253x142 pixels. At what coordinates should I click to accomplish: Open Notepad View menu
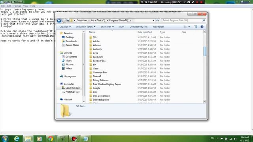25,6
